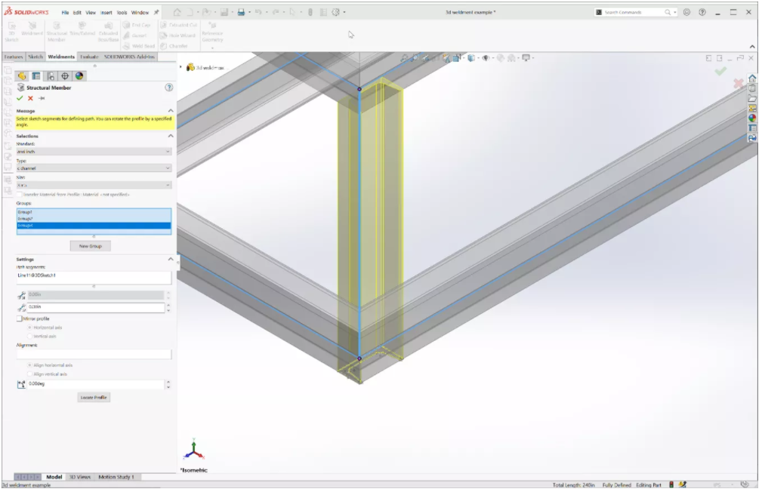Open the File menu

[65, 13]
